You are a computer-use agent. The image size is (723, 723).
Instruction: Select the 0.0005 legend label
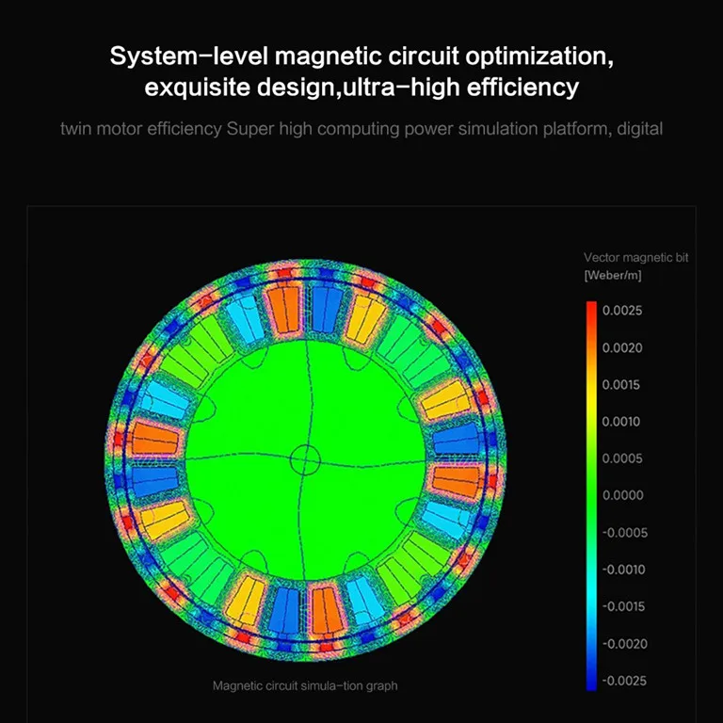(622, 458)
